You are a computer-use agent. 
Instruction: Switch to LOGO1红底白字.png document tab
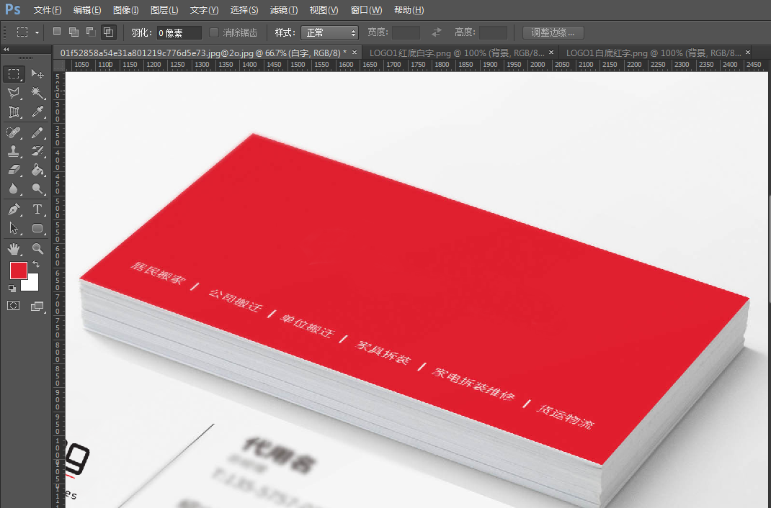(x=457, y=53)
